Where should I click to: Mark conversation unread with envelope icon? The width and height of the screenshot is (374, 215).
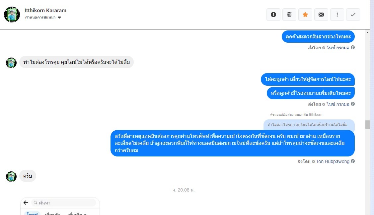pos(321,15)
